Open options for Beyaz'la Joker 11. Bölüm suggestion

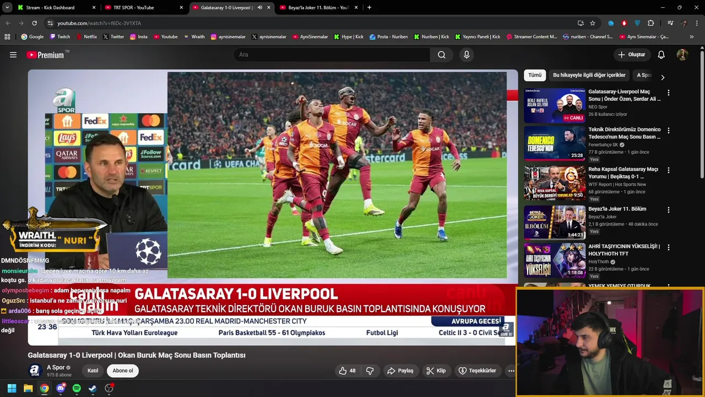point(669,210)
